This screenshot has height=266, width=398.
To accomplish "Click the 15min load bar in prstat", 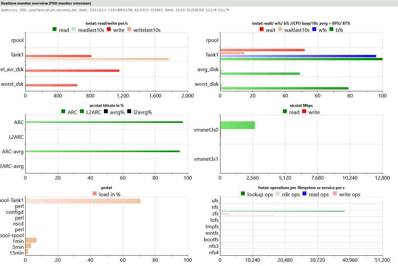I will [x=27, y=251].
